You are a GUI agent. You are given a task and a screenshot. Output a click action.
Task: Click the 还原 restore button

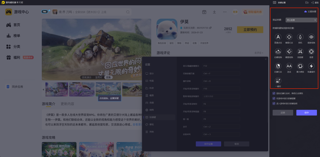point(283,113)
